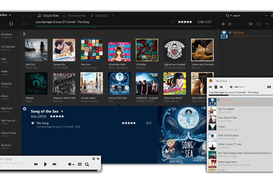Screen dimensions: 273x181
Task: Previous track in bottom mini player
Action: (x=36, y=164)
